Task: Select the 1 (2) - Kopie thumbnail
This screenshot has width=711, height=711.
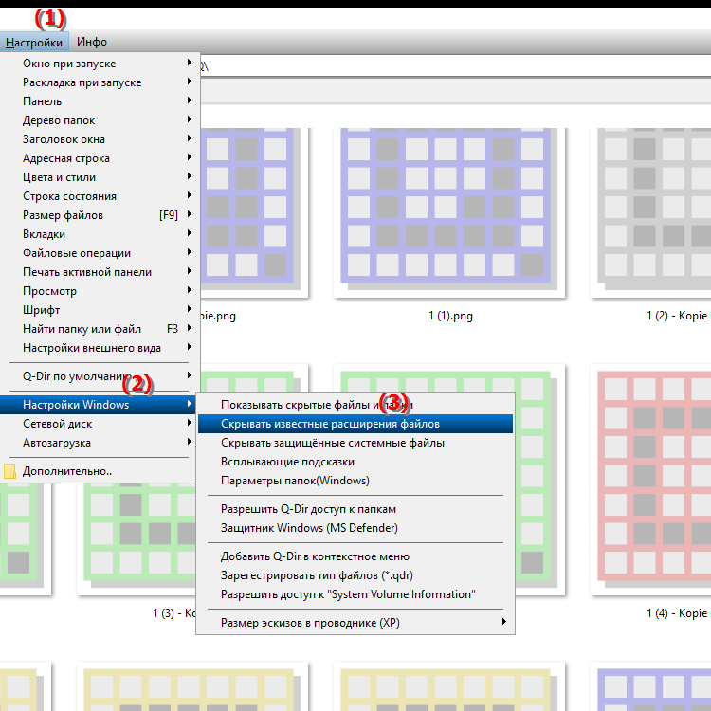Action: (x=650, y=212)
